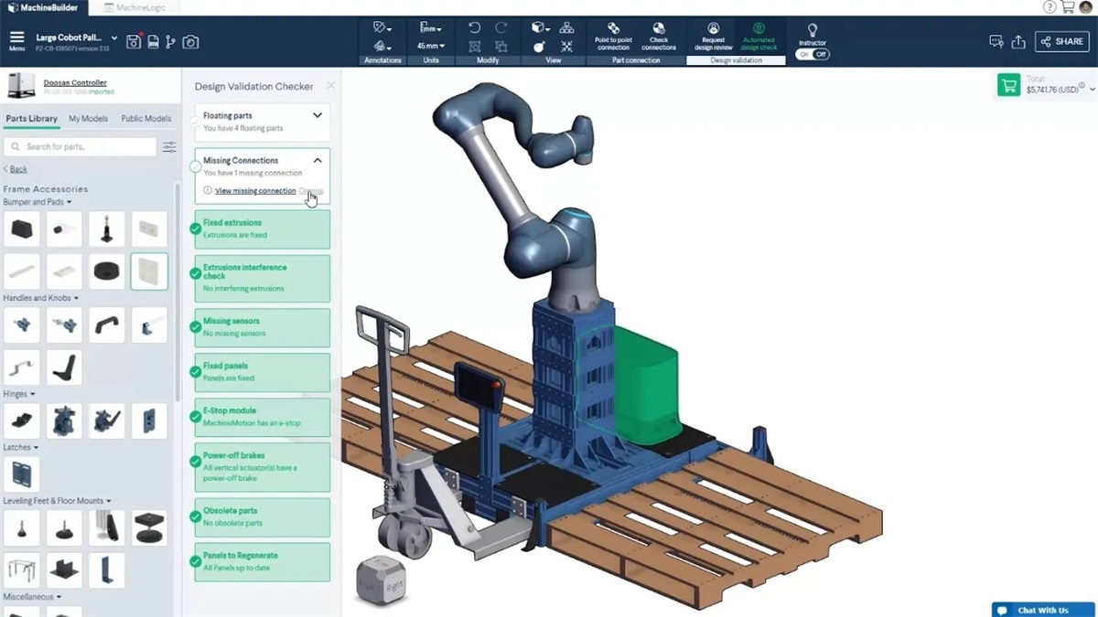Click the SHARE button

1061,42
